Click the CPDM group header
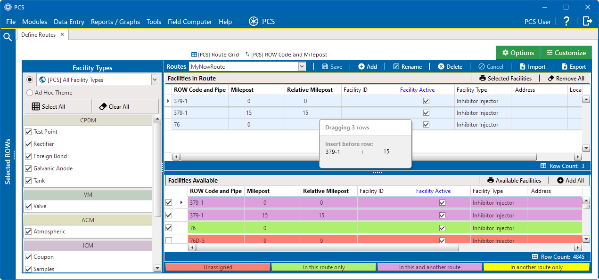This screenshot has height=280, width=599. (88, 120)
